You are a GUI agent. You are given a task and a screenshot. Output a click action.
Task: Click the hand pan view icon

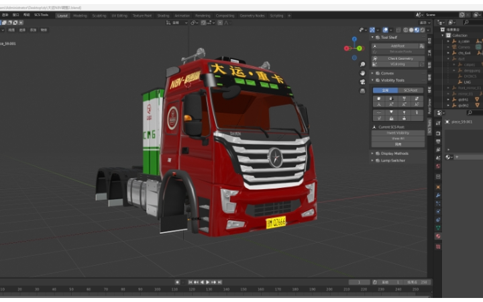click(x=362, y=73)
